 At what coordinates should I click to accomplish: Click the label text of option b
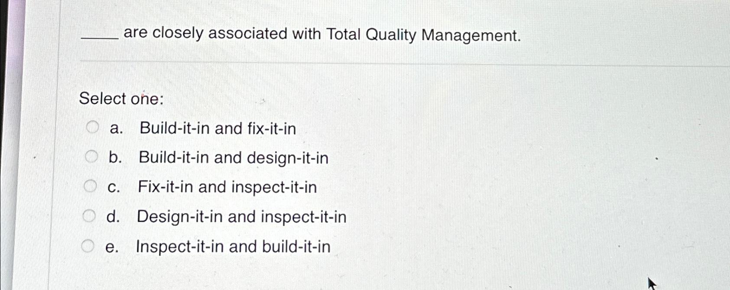tap(233, 158)
